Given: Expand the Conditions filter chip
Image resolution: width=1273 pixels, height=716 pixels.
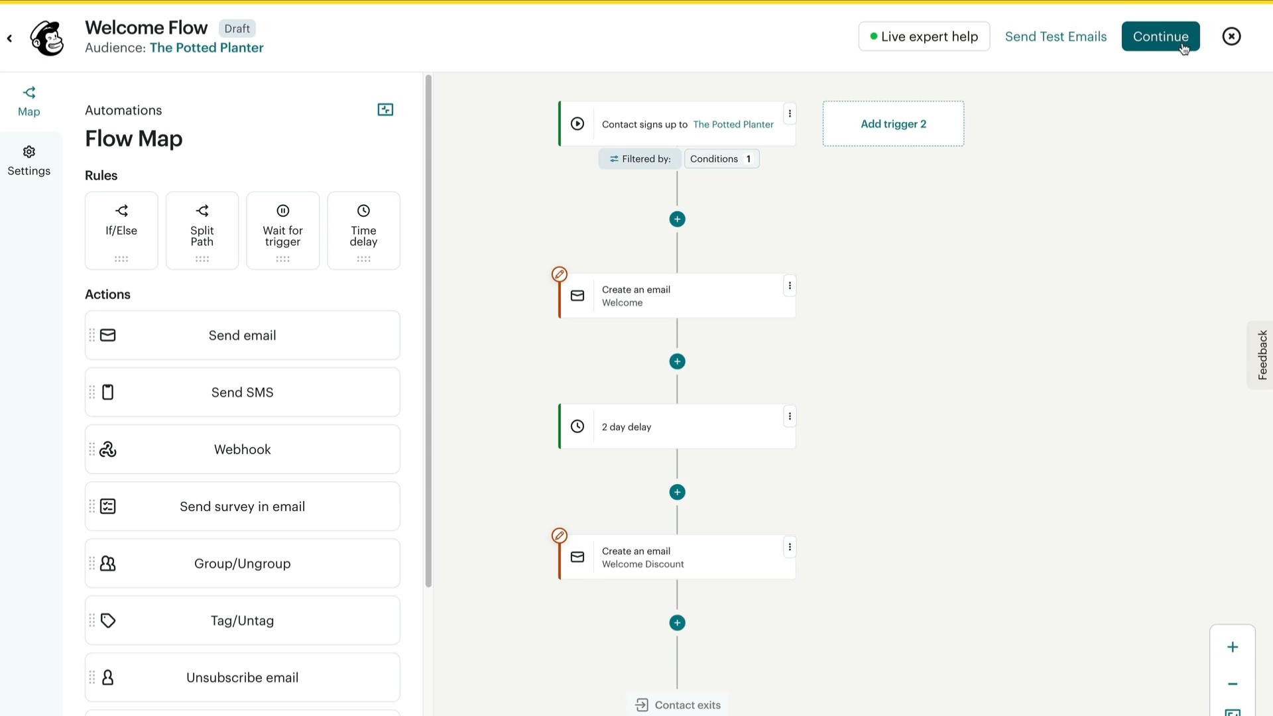Looking at the screenshot, I should coord(721,158).
